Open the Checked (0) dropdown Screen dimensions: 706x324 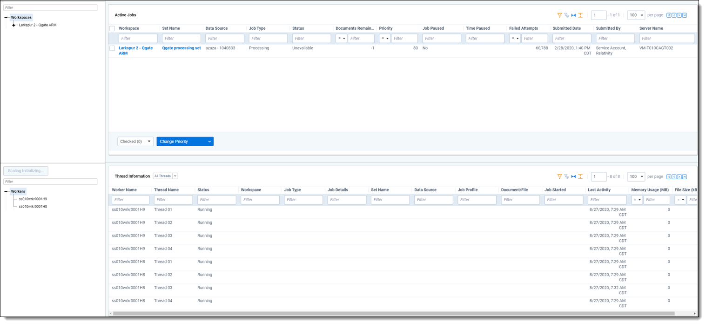coord(135,142)
